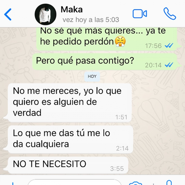The height and width of the screenshot is (185, 185).
Task: Open attachments with the plus icon
Action: [x=13, y=184]
